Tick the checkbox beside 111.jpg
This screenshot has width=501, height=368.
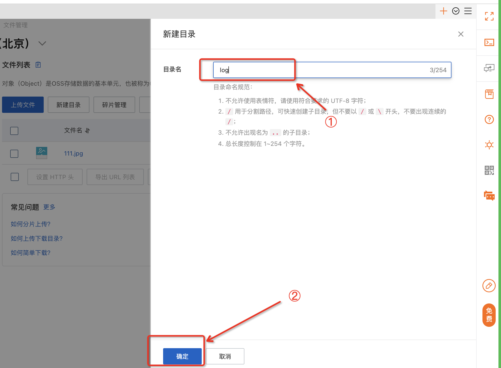[14, 154]
